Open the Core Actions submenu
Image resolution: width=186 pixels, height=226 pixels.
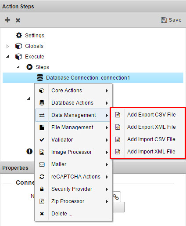pyautogui.click(x=73, y=91)
